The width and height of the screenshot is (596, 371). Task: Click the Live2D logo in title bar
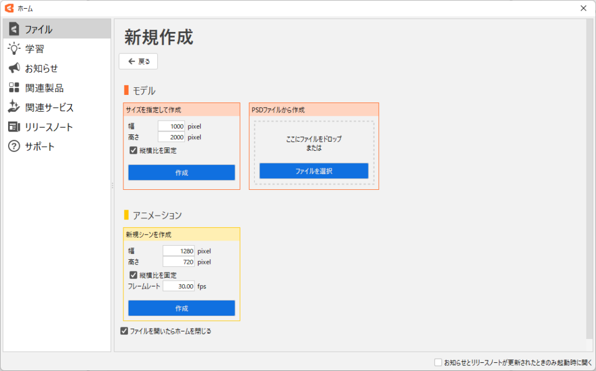pyautogui.click(x=9, y=8)
